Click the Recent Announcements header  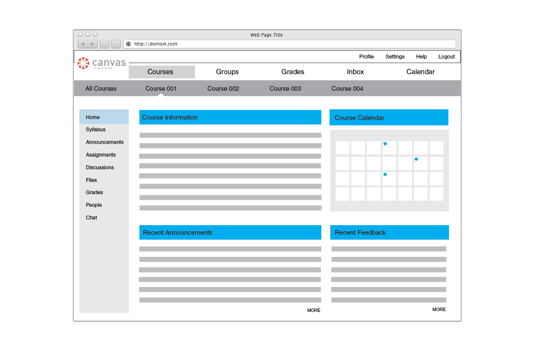tap(230, 233)
